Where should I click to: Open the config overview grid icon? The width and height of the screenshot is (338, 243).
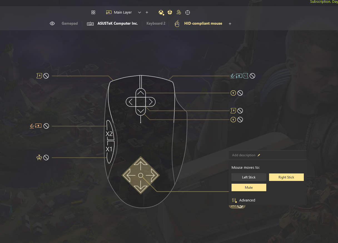[93, 12]
